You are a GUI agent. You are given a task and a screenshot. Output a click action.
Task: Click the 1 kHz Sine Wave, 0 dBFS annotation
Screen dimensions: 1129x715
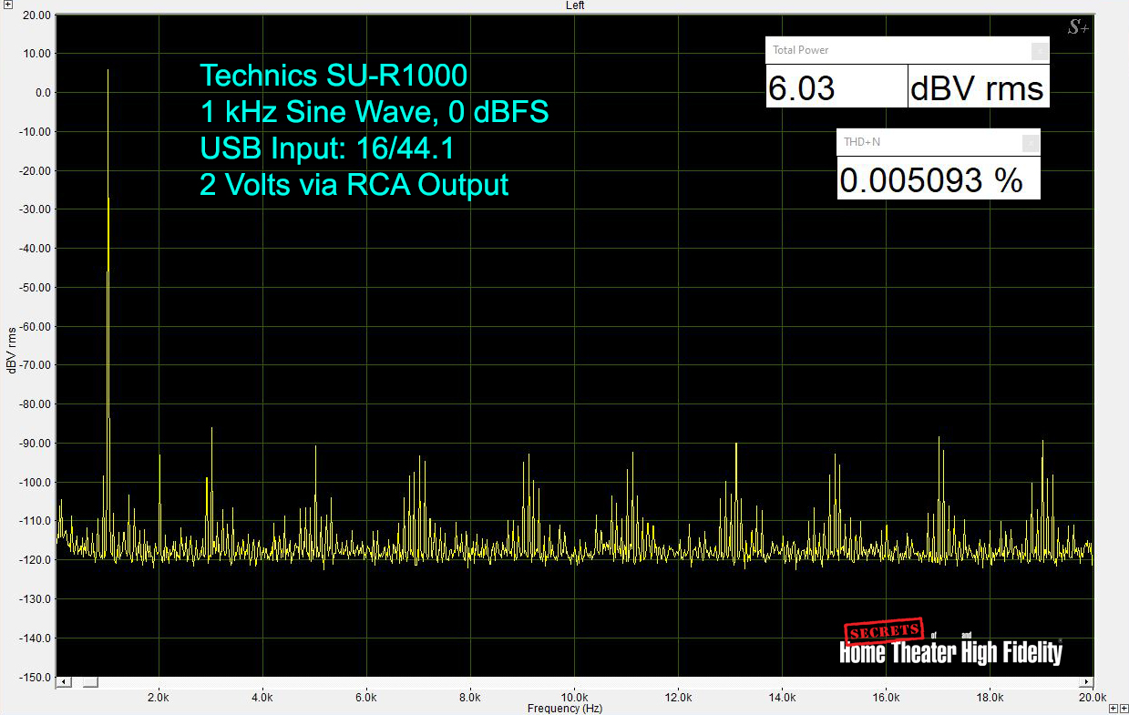(375, 112)
